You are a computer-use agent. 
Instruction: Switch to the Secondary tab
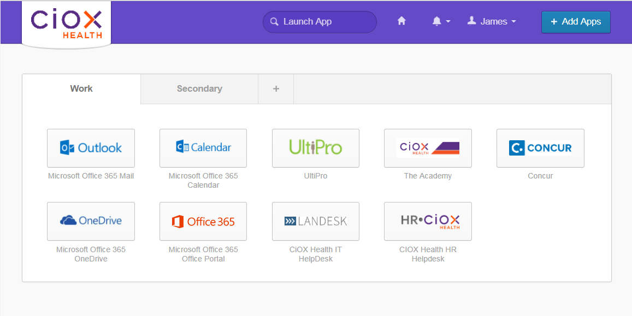click(199, 88)
